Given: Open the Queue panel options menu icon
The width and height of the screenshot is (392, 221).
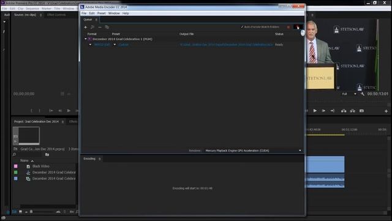Looking at the screenshot, I should [x=96, y=20].
